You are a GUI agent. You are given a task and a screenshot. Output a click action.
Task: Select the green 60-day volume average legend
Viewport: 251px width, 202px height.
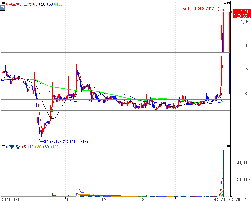click(46, 147)
